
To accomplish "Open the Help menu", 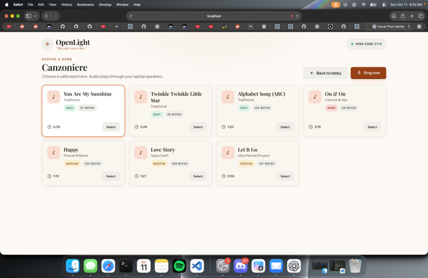I will click(137, 5).
